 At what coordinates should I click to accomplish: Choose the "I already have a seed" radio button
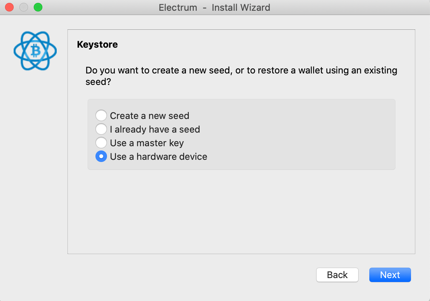(101, 129)
